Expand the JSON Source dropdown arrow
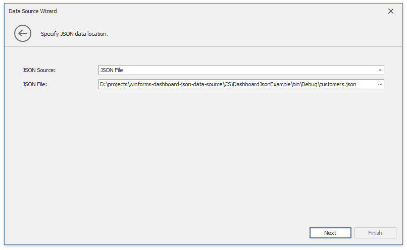The width and height of the screenshot is (407, 250). 380,70
